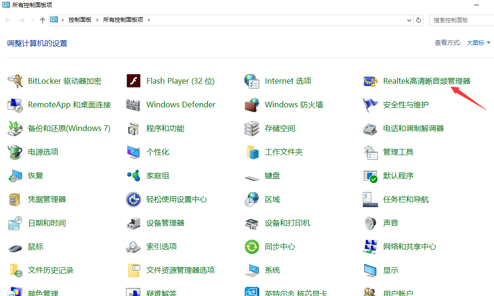The height and width of the screenshot is (296, 494).
Task: Open the 文件资源管理器选项 icon
Action: click(134, 270)
